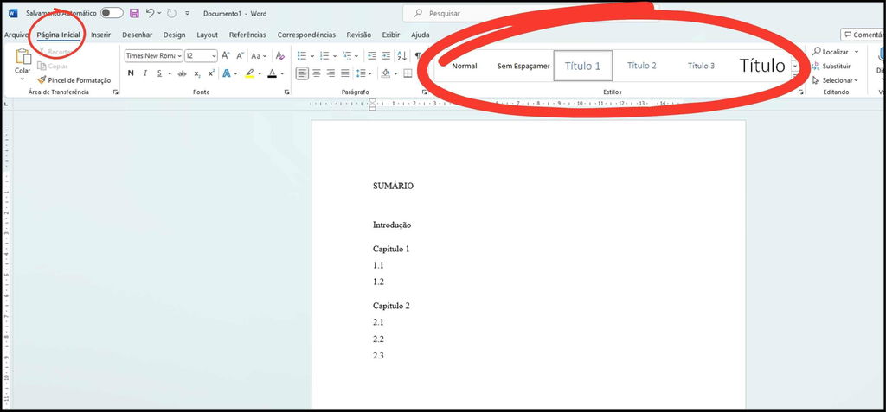Click the Colar paste icon

point(22,56)
